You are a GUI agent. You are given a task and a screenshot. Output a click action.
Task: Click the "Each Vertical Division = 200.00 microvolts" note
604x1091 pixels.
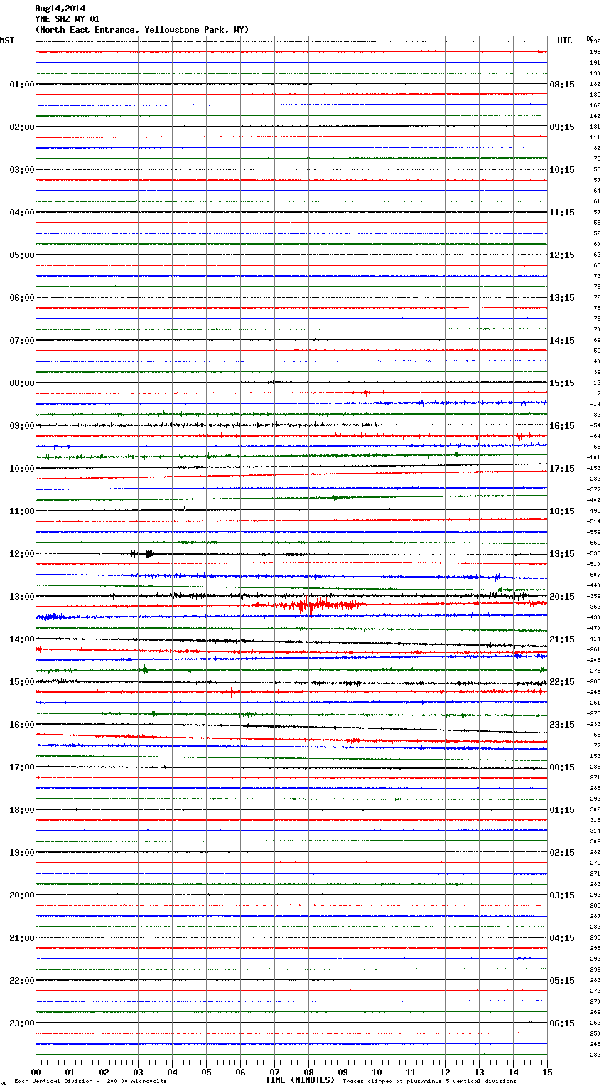pyautogui.click(x=90, y=1082)
